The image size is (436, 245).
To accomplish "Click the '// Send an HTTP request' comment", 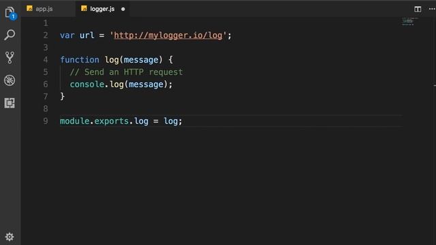I will (126, 72).
